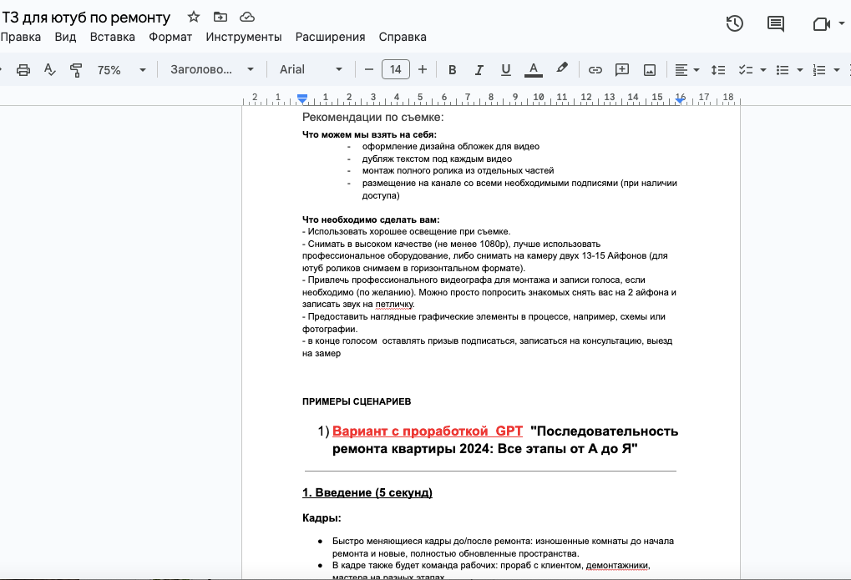Open the Инструменты menu
This screenshot has height=580, width=851.
pos(244,37)
